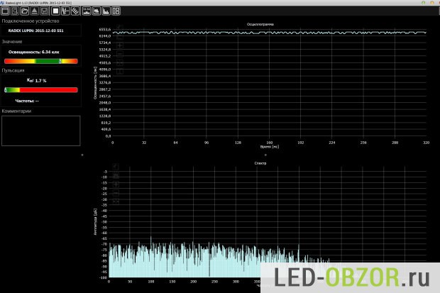Click the Освещенность color gauge bar
440x293 pixels.
[x=40, y=61]
